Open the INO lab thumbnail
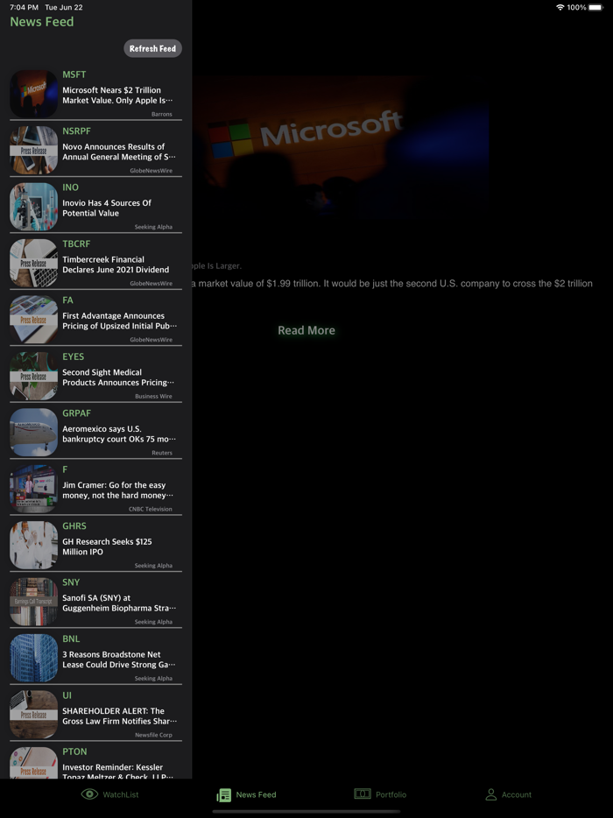The width and height of the screenshot is (613, 818). pyautogui.click(x=33, y=206)
